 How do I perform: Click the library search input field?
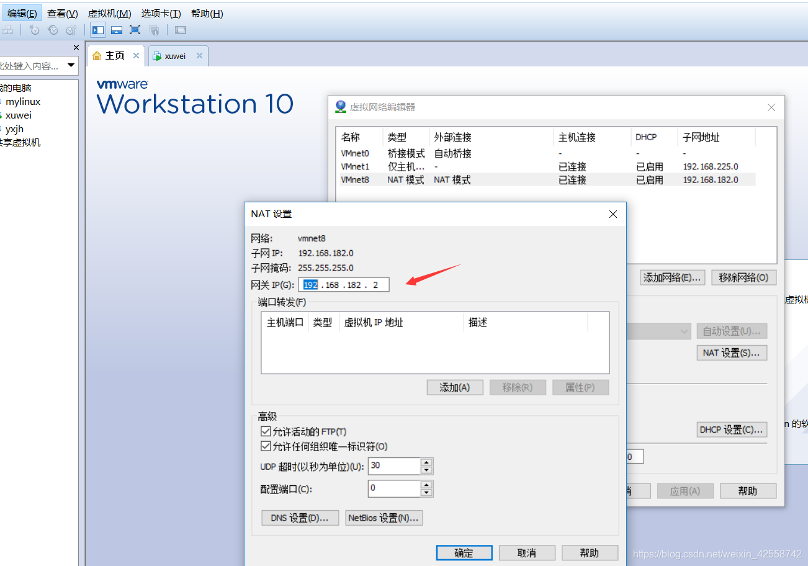(x=31, y=66)
